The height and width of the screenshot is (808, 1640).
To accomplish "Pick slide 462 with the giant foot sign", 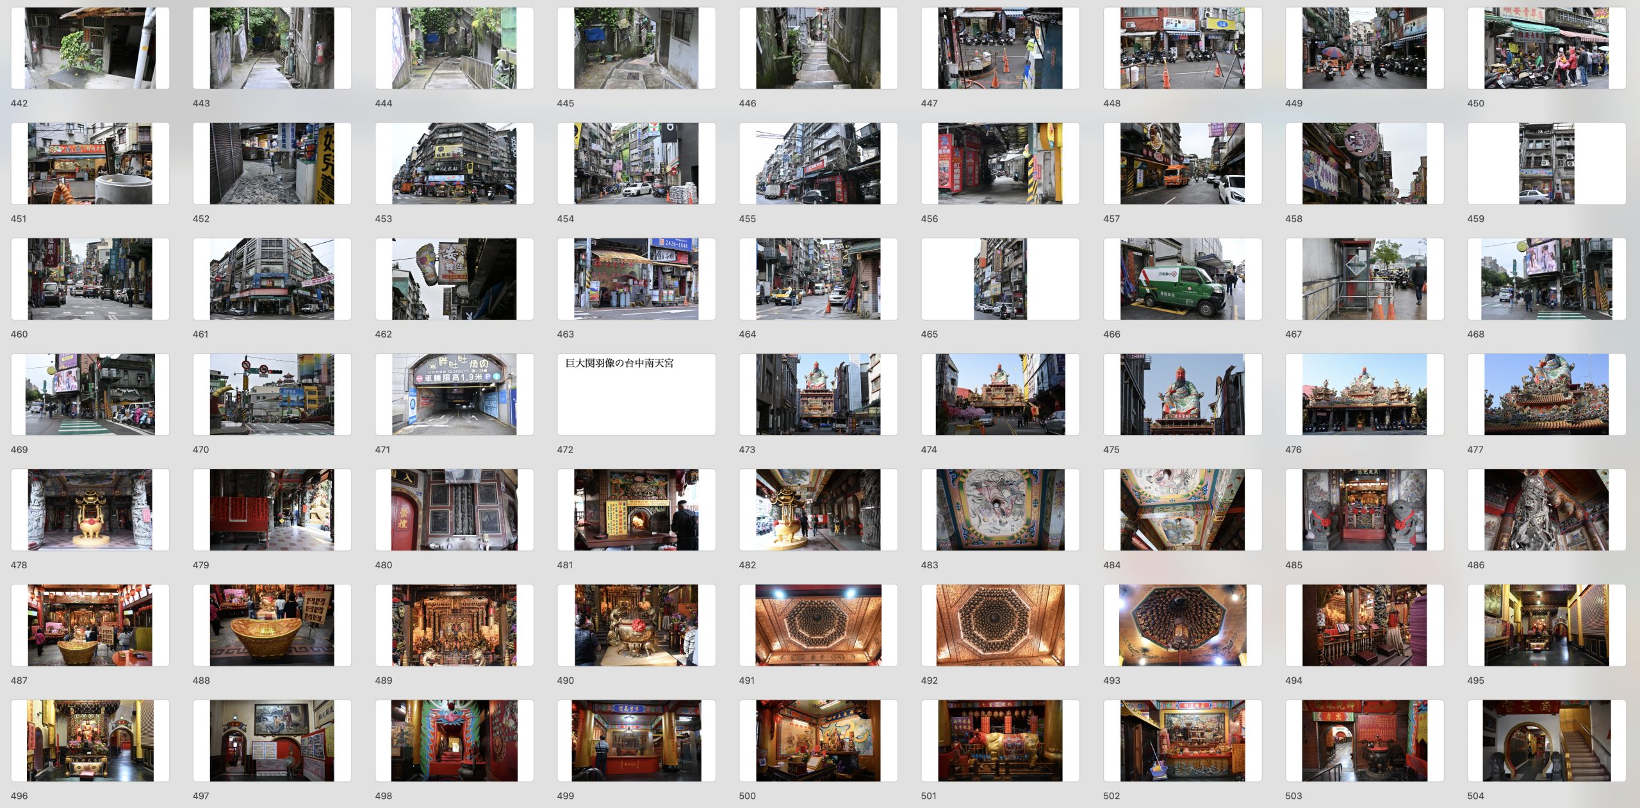I will click(454, 279).
